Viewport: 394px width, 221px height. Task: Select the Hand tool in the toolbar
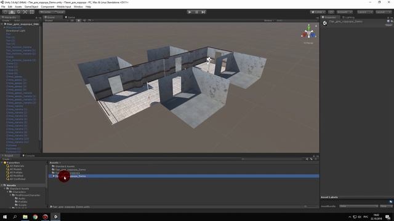pyautogui.click(x=5, y=12)
